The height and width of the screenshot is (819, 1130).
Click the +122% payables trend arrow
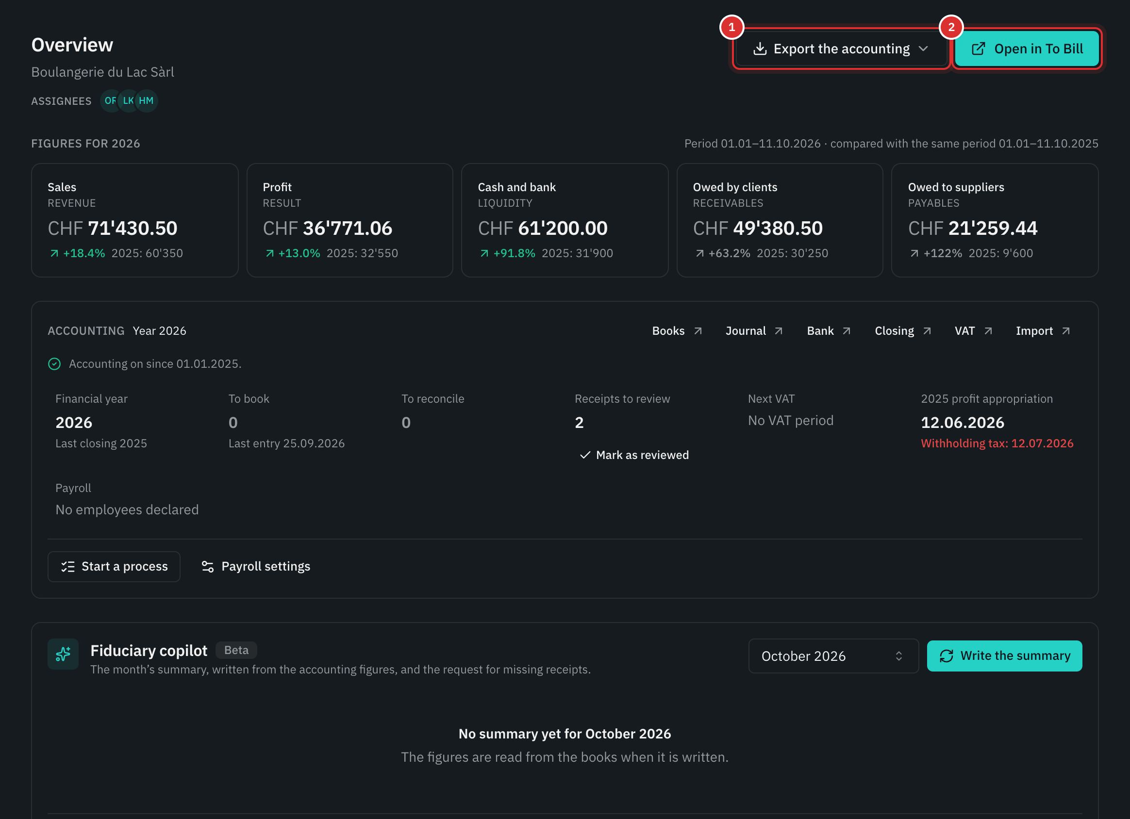[914, 253]
